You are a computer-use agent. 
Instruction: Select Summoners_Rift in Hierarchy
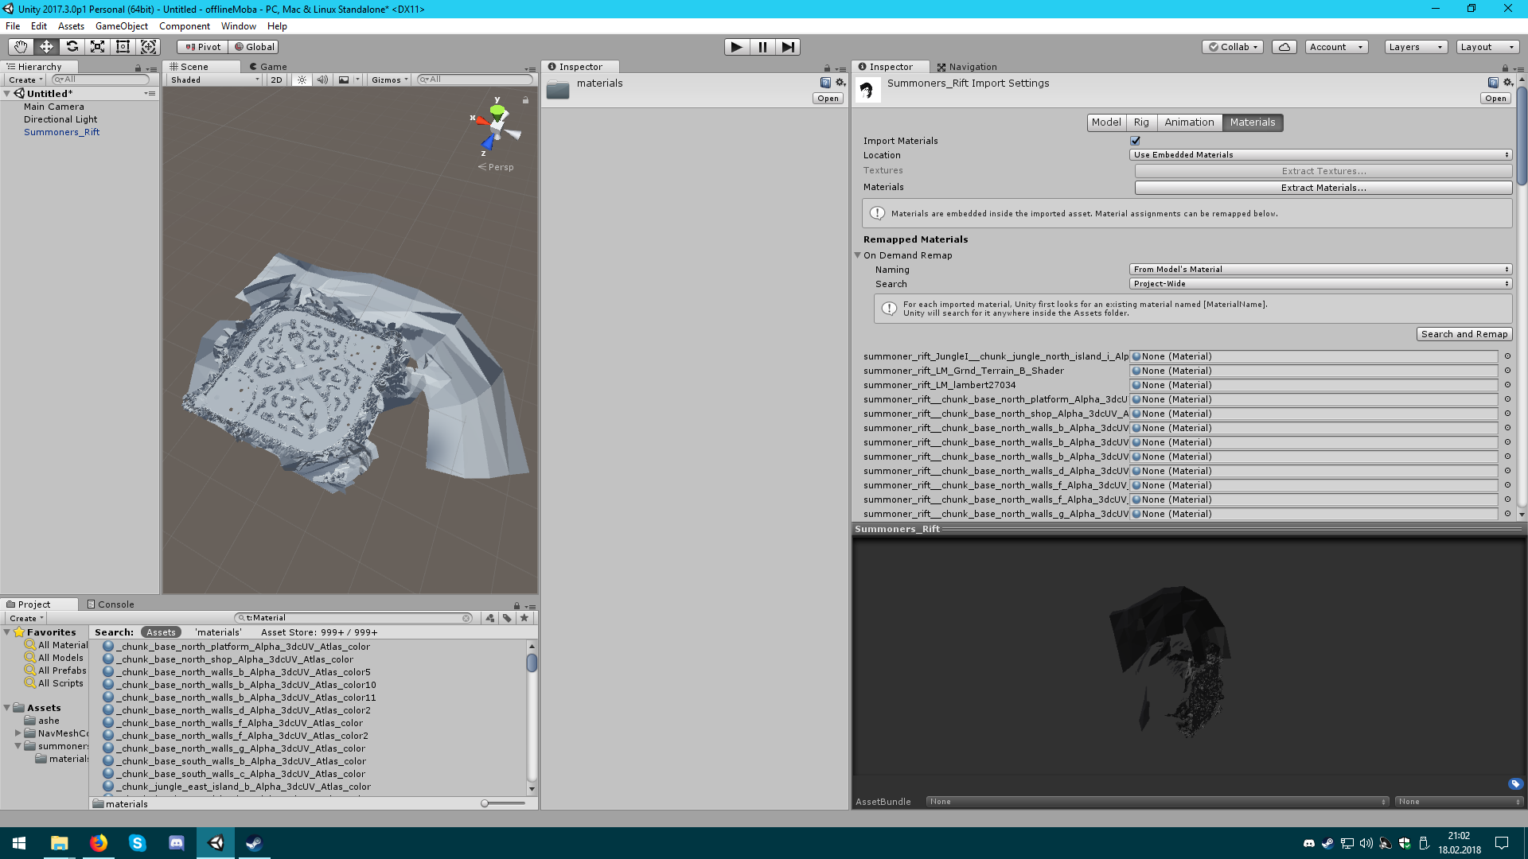tap(61, 132)
